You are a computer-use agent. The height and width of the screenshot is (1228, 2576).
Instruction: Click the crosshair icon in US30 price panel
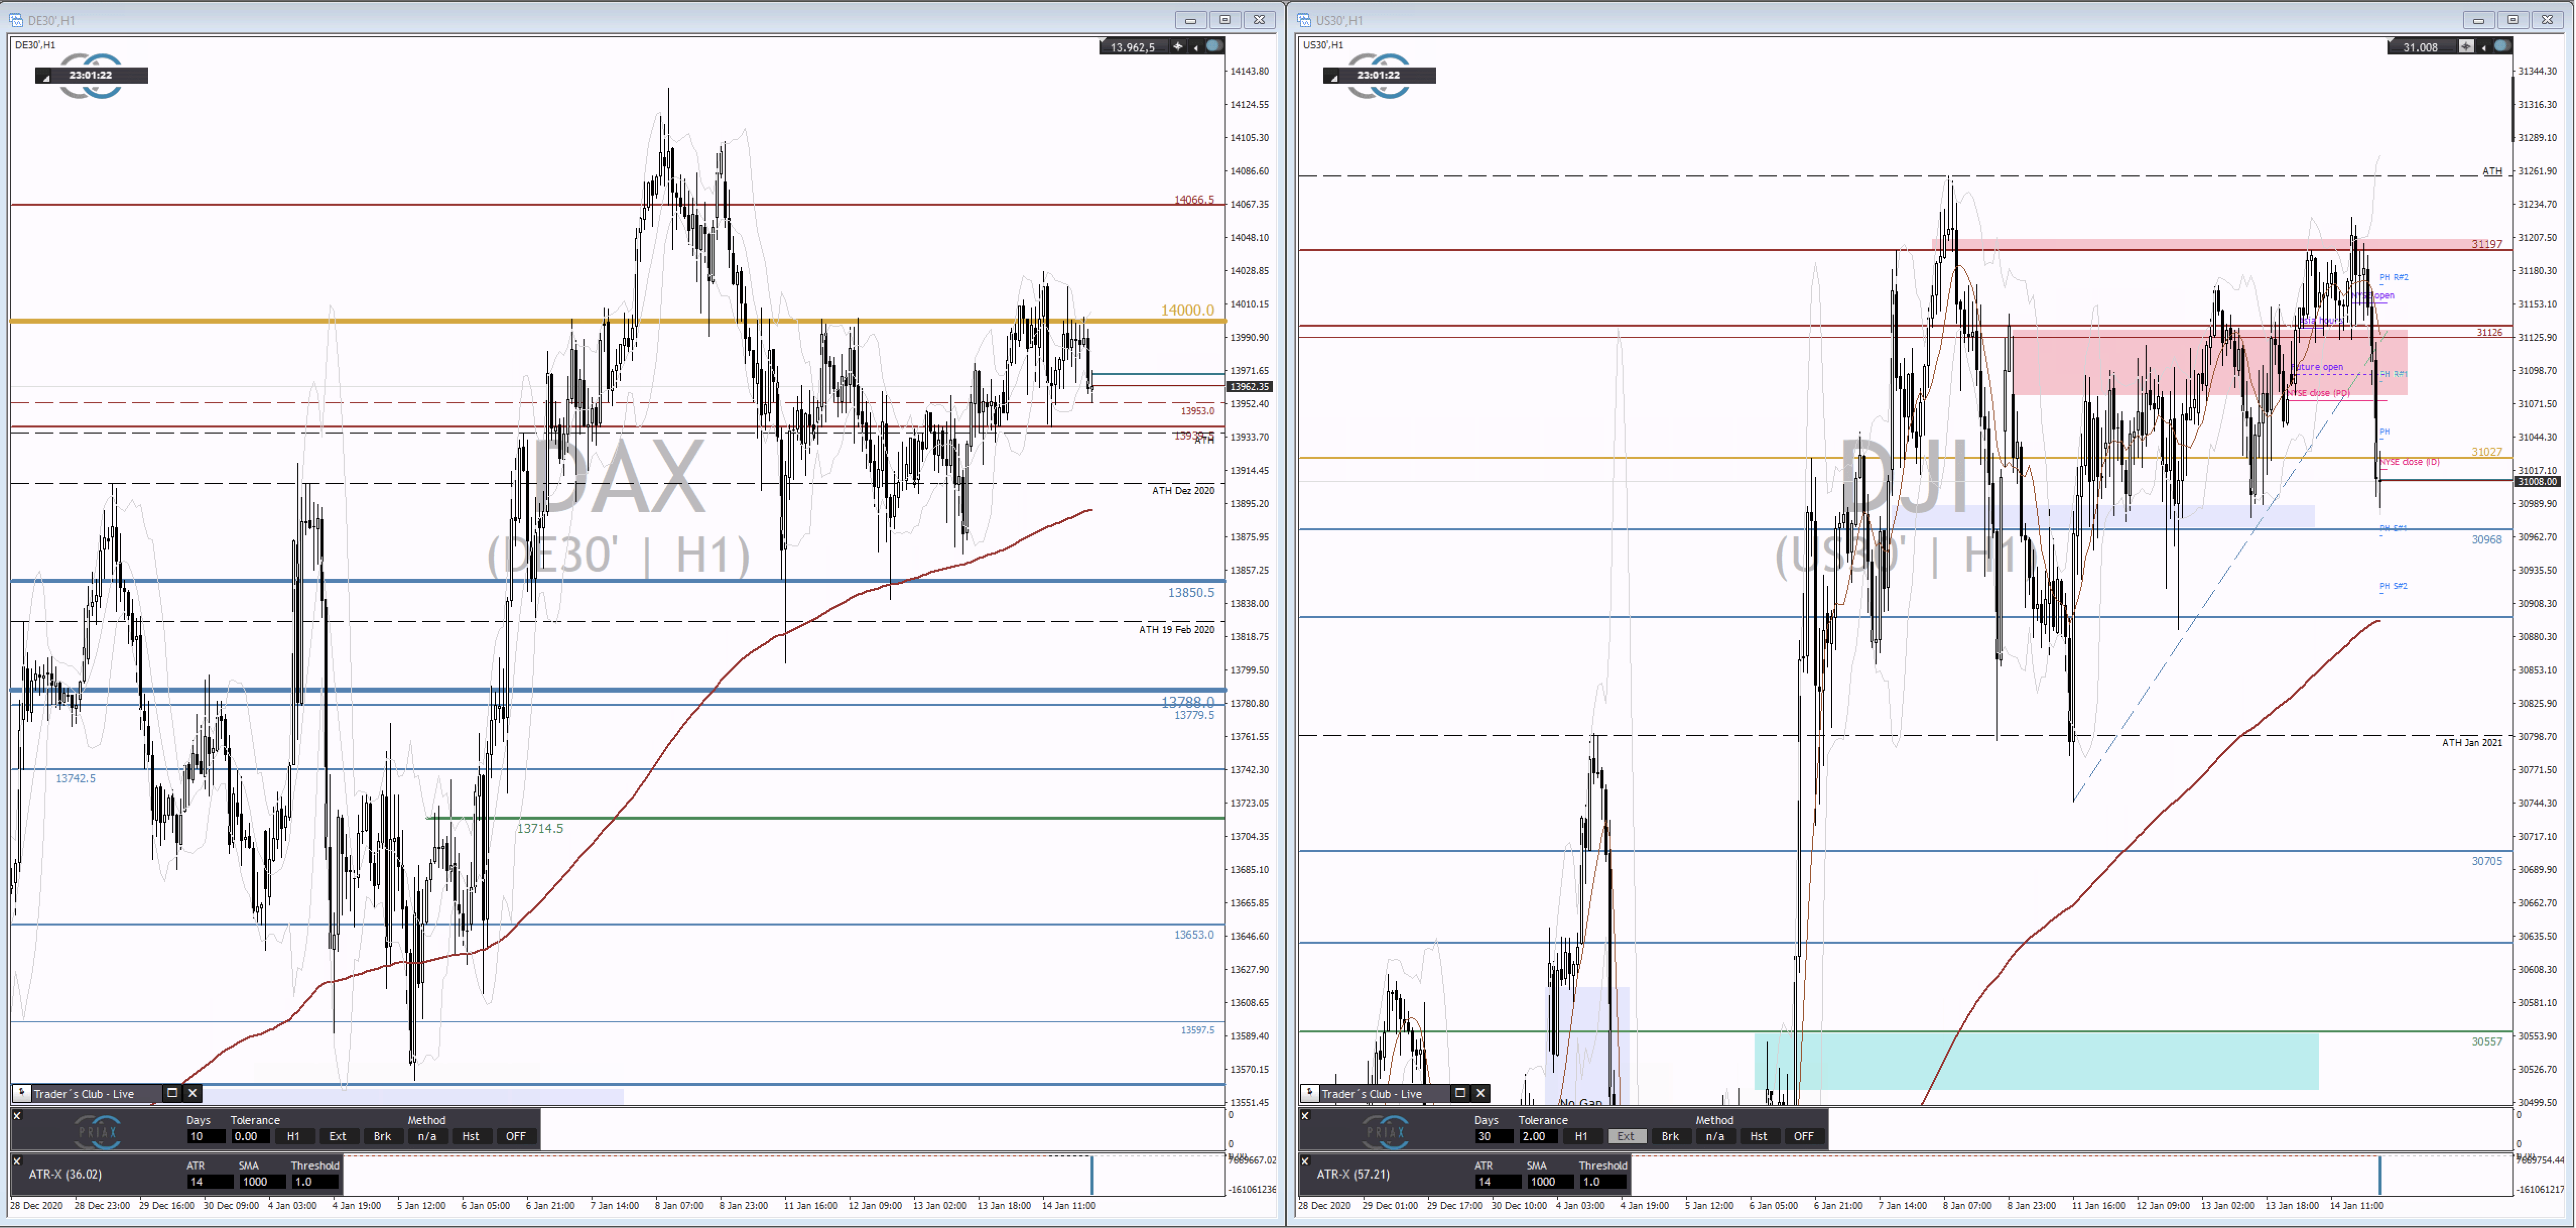pos(2466,47)
